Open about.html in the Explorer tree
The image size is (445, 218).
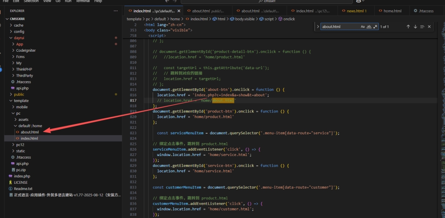click(29, 132)
